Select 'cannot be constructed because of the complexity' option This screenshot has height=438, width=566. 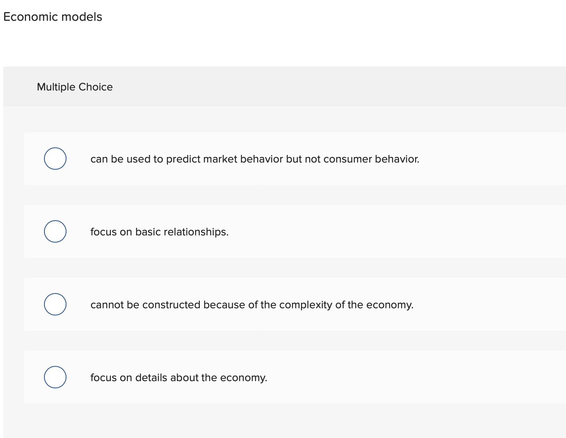click(55, 304)
